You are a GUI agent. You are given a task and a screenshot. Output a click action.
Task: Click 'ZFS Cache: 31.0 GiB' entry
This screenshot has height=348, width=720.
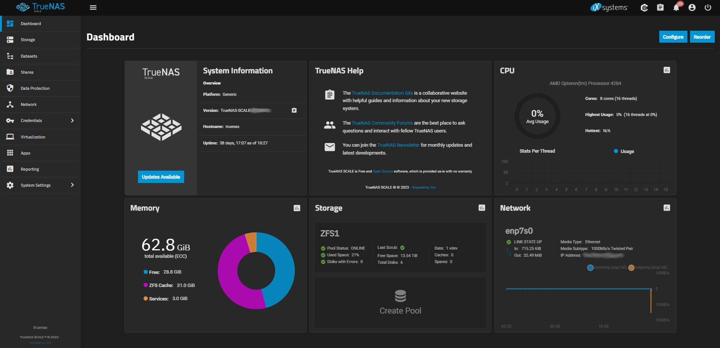click(x=169, y=285)
